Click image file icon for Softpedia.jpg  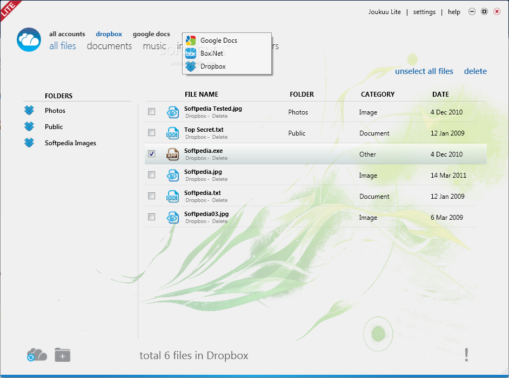click(172, 175)
